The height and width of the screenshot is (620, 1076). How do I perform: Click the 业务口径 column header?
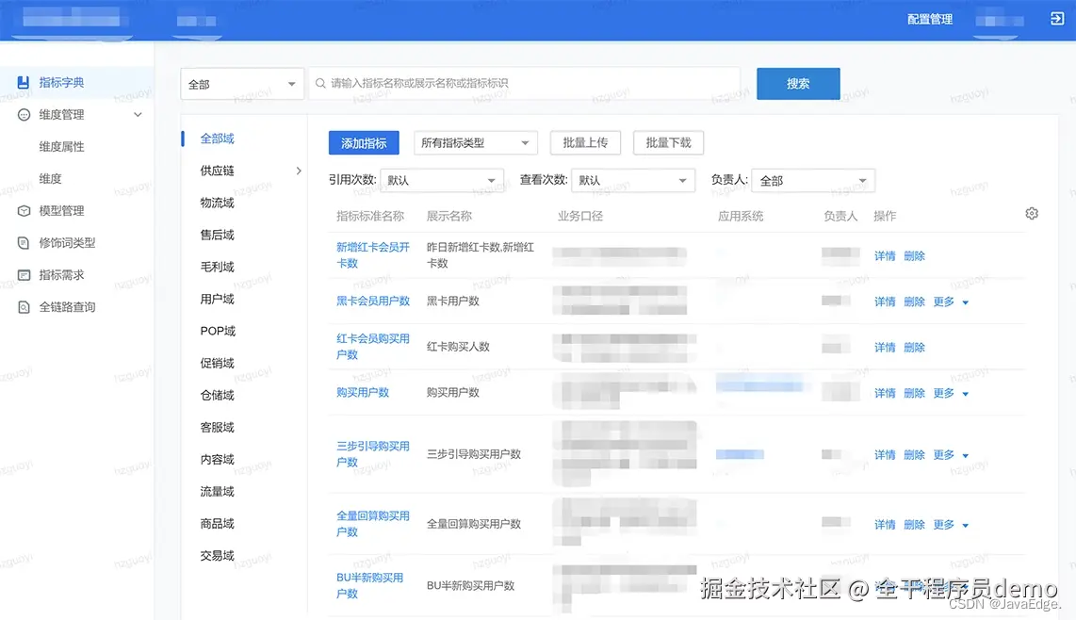(579, 216)
